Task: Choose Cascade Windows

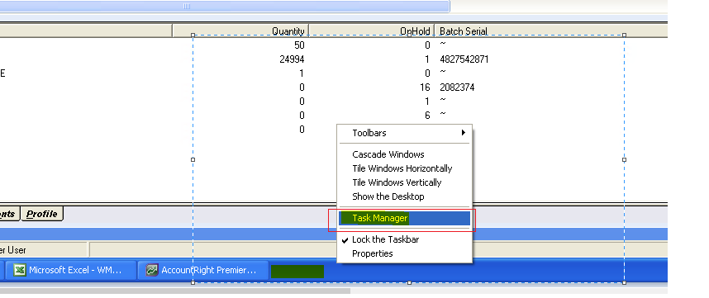Action: coord(405,154)
